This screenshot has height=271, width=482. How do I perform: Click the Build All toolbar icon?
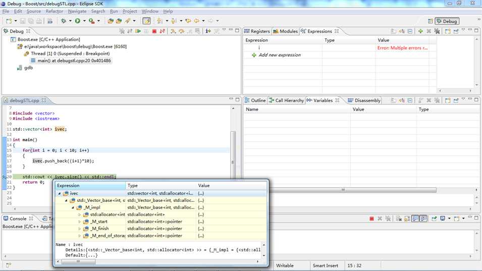50,21
